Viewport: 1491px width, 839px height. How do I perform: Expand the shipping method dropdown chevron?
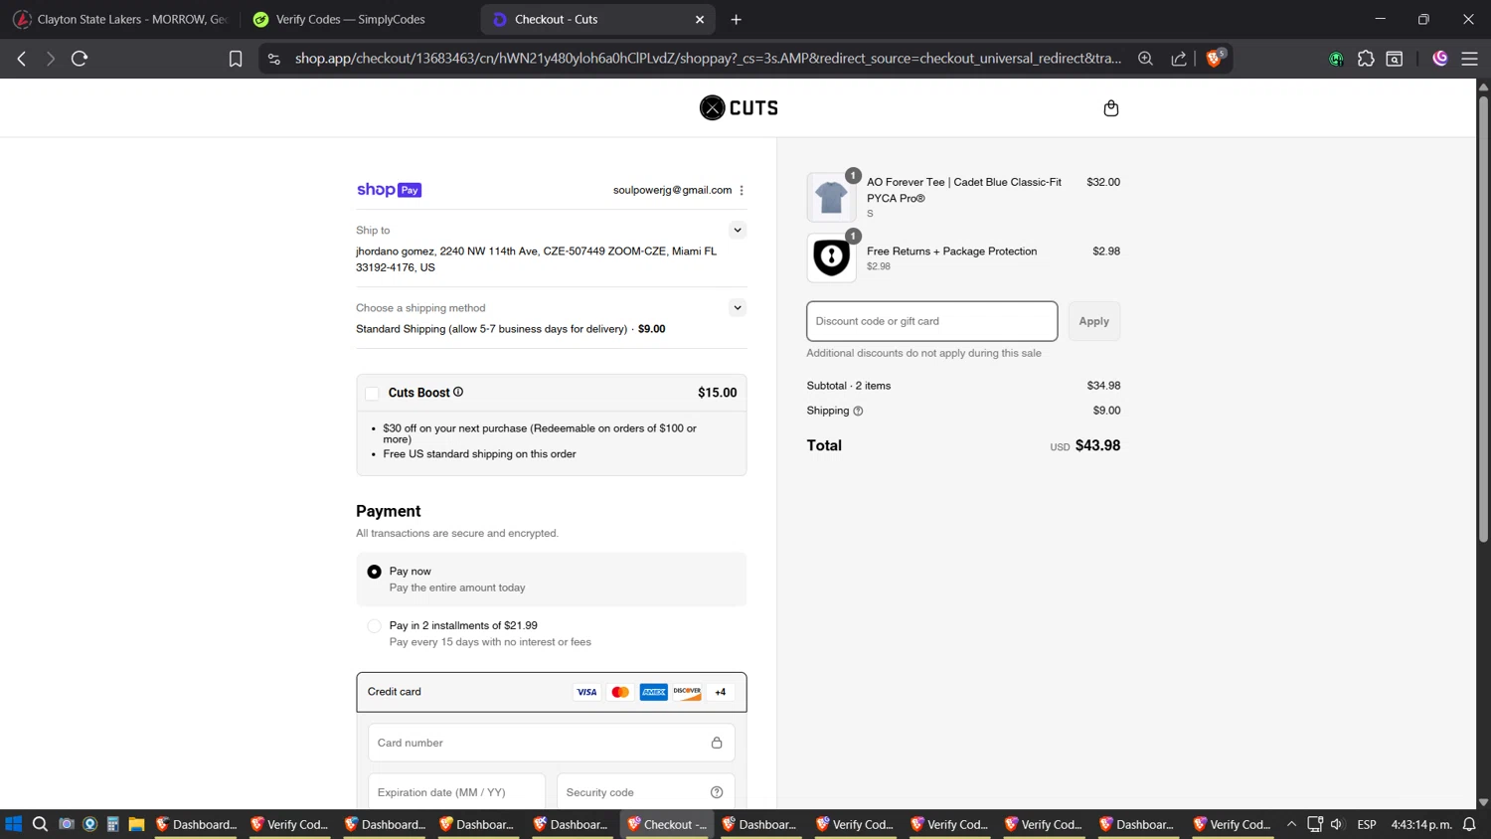(738, 307)
